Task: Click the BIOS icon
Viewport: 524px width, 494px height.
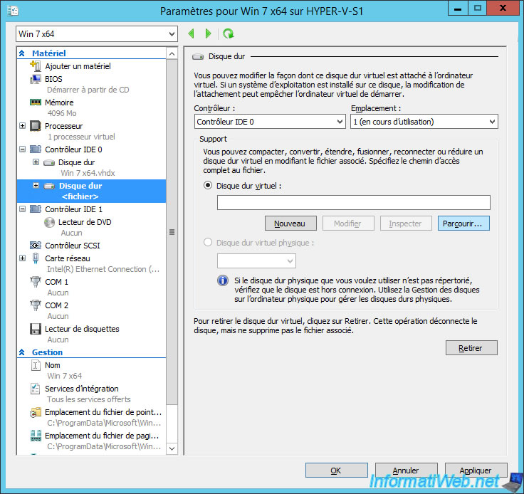Action: (x=36, y=79)
